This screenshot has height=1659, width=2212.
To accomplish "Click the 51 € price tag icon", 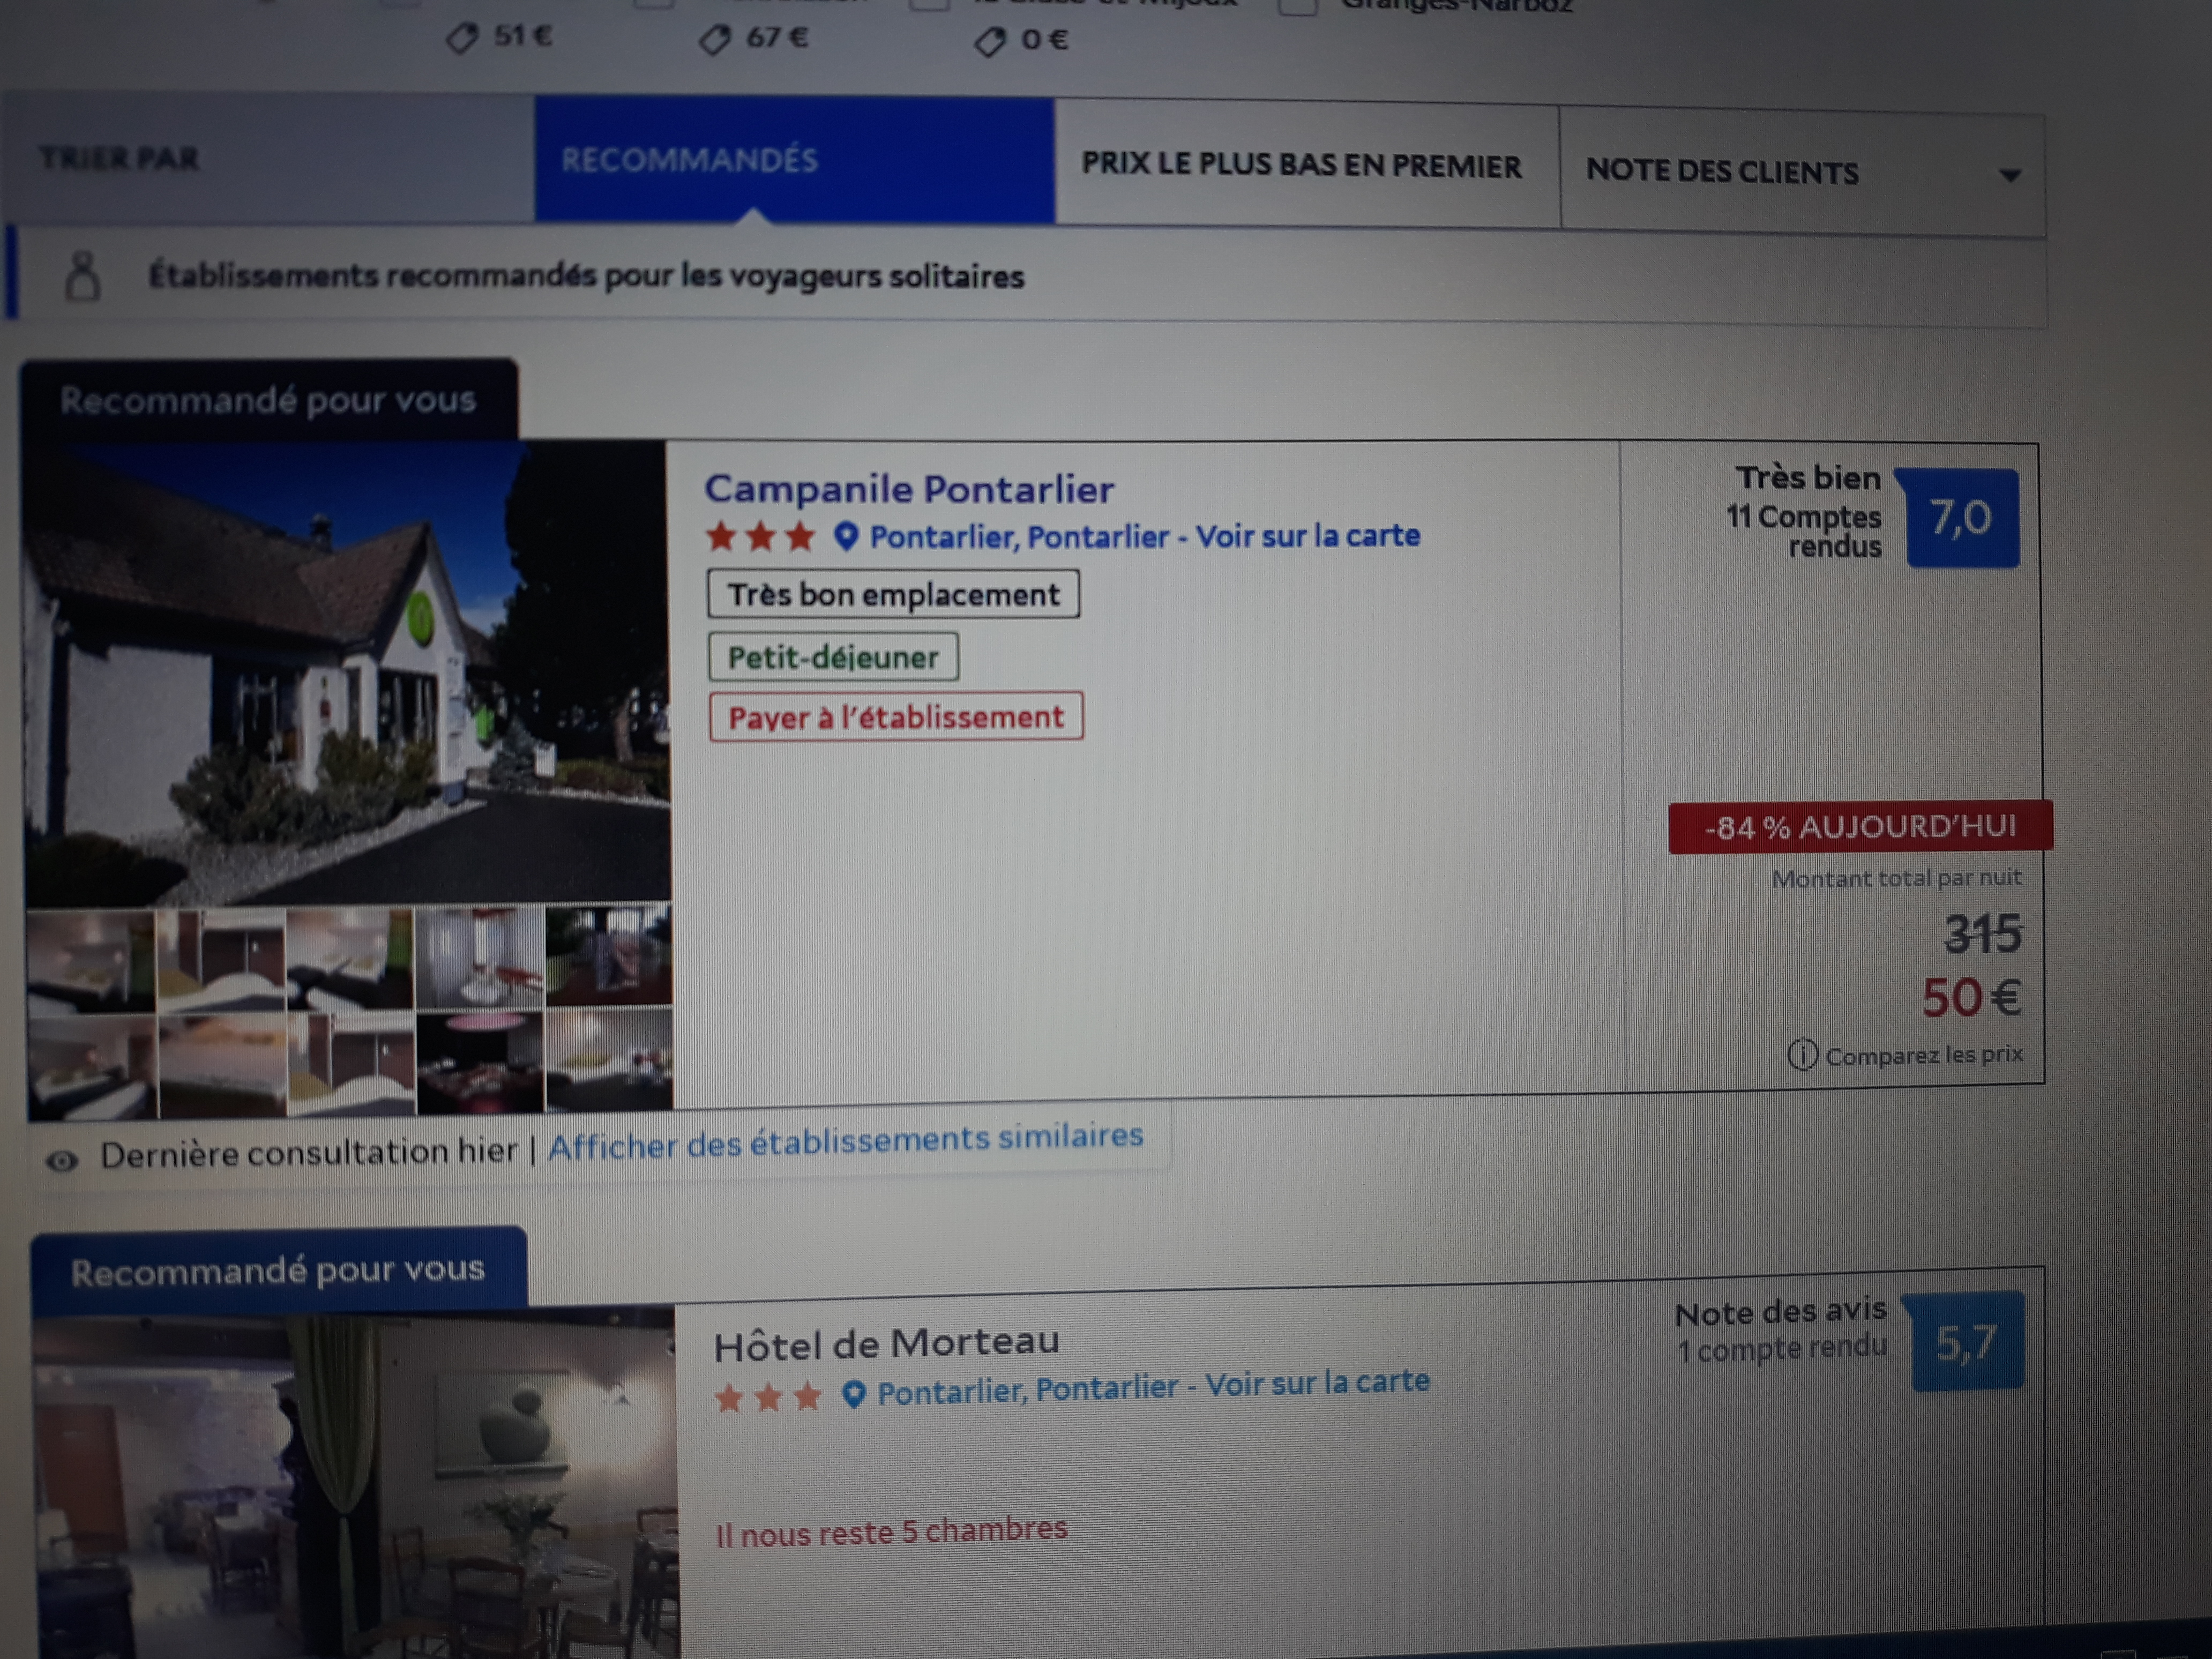I will point(462,39).
